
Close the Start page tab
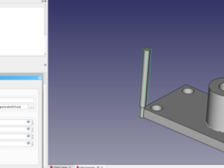click(x=70, y=167)
